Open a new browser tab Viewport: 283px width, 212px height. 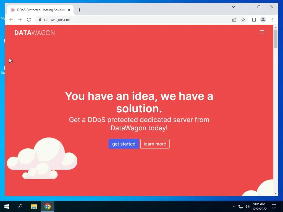[80, 10]
